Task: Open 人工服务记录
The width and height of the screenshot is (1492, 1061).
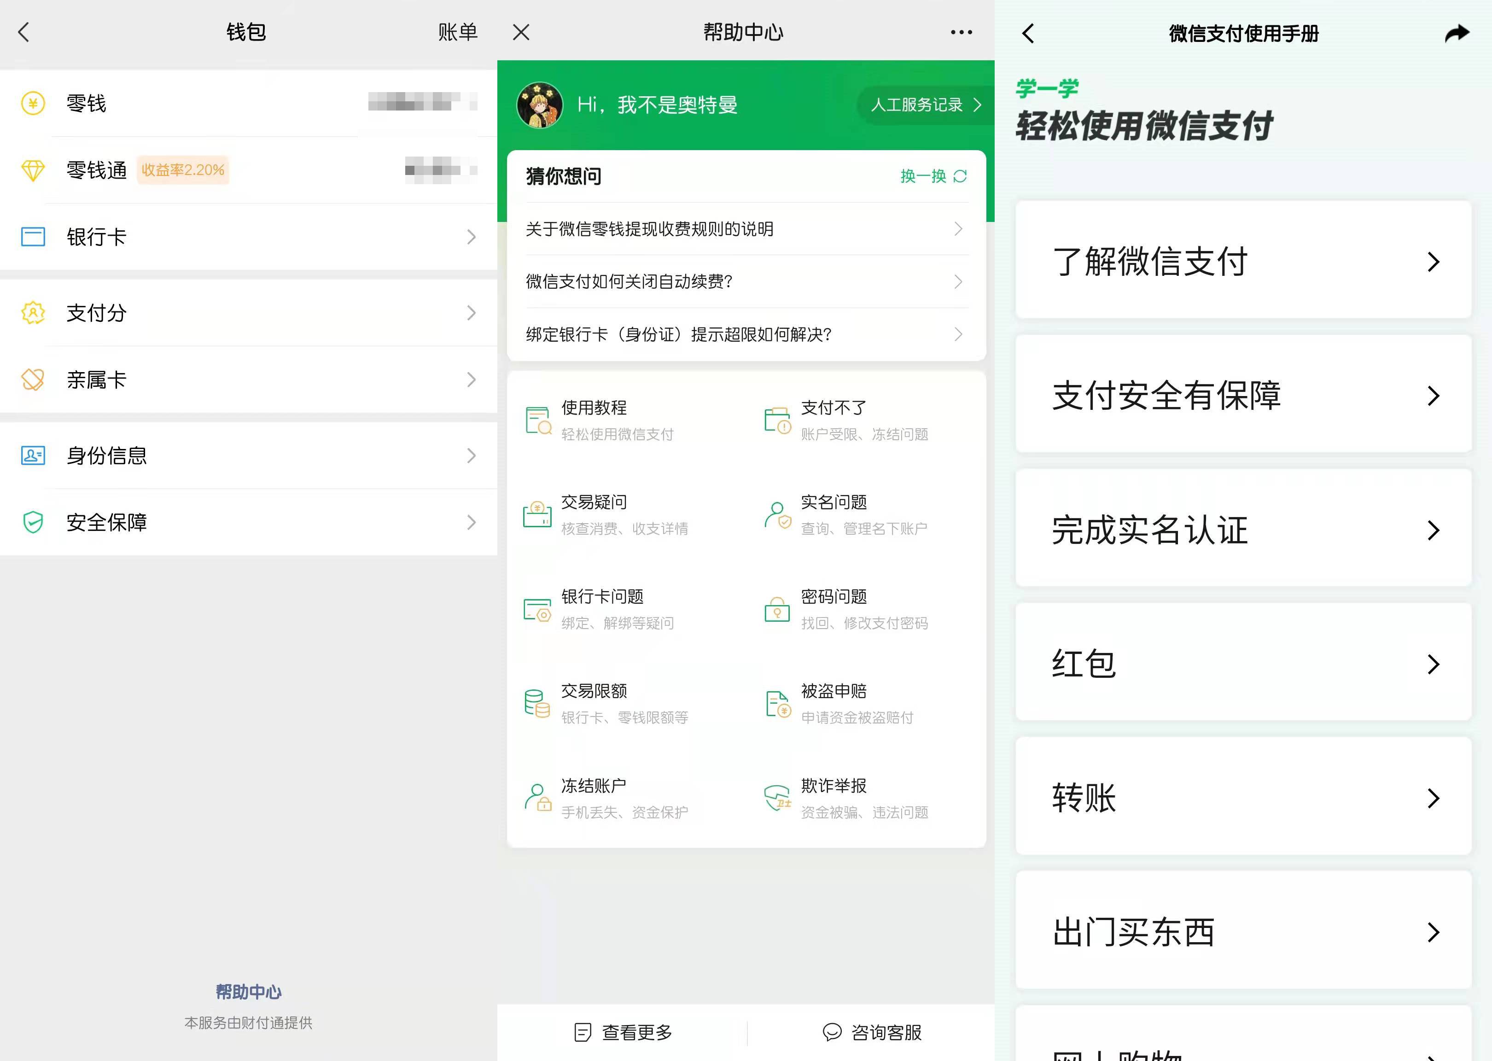Action: point(926,105)
